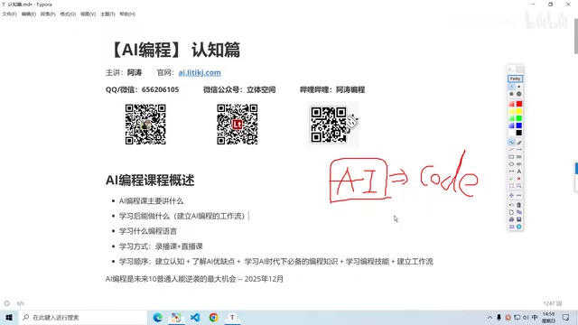This screenshot has height=325, width=578.
Task: Select the hollow ellipse shape tool
Action: pos(511,164)
